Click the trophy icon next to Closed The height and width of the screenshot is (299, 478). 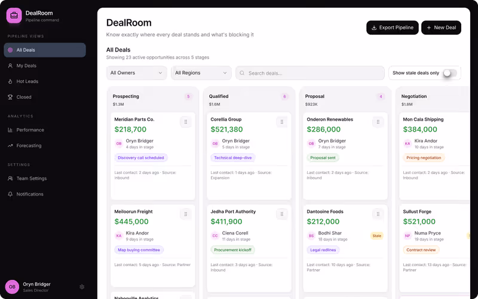[x=10, y=97]
